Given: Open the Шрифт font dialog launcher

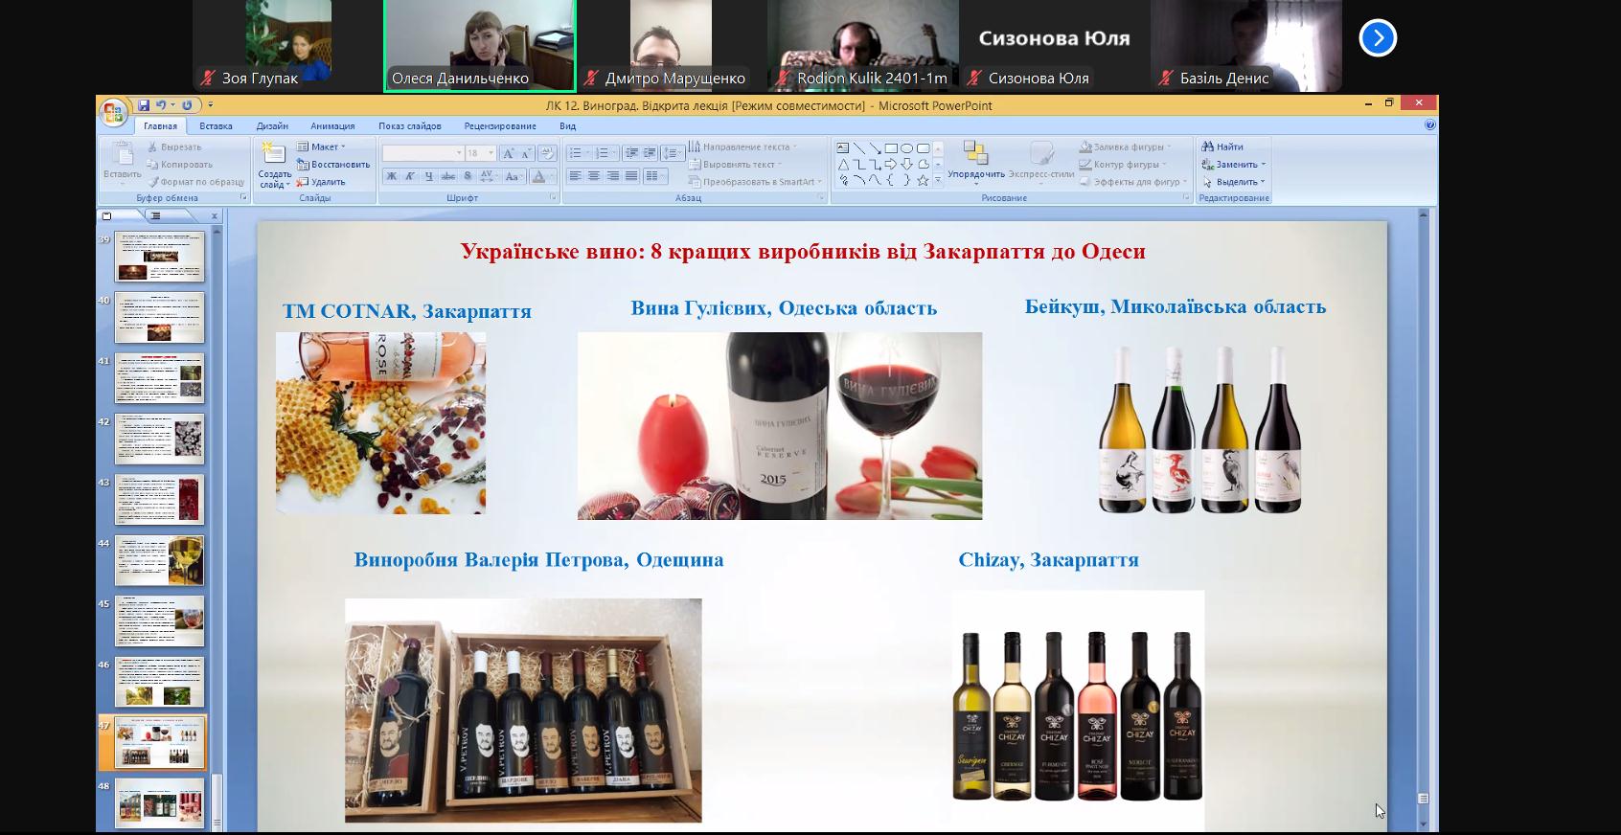Looking at the screenshot, I should click(x=553, y=197).
